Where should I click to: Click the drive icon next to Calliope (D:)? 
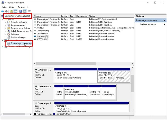click(x=35, y=34)
